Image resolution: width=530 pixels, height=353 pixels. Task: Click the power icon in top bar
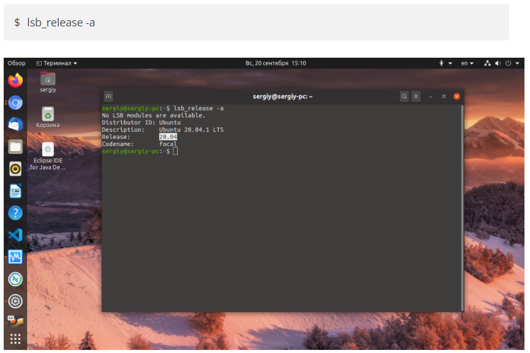point(508,63)
